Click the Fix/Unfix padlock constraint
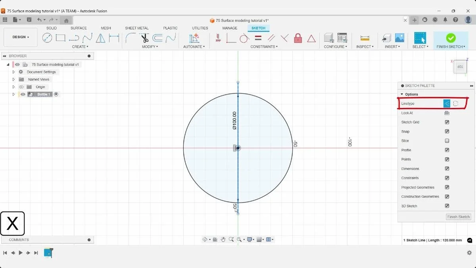 (298, 38)
